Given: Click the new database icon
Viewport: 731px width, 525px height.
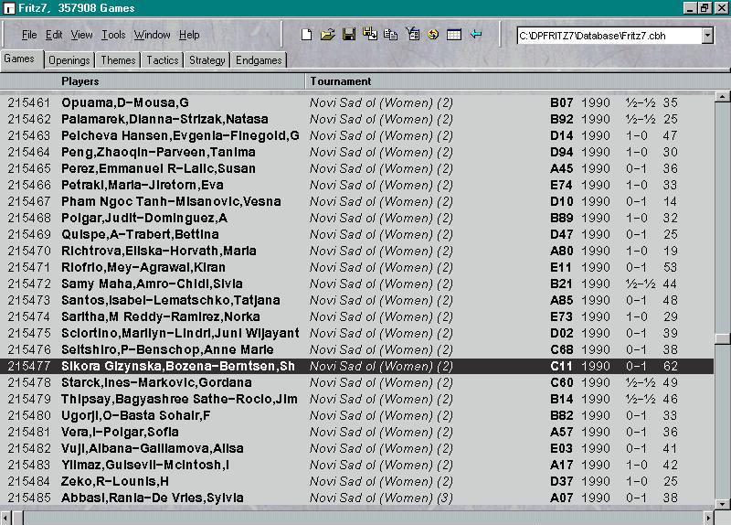Looking at the screenshot, I should click(x=308, y=35).
